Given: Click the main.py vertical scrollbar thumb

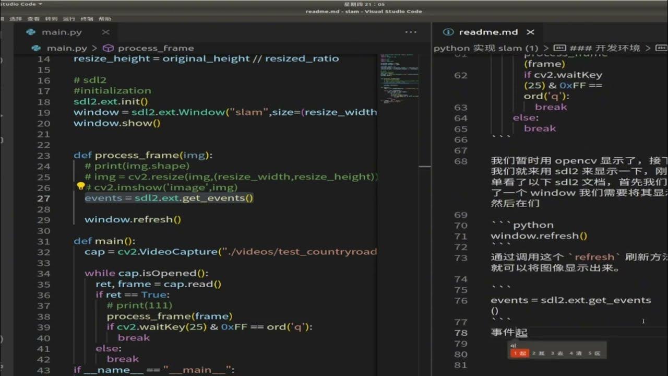Looking at the screenshot, I should 425,167.
